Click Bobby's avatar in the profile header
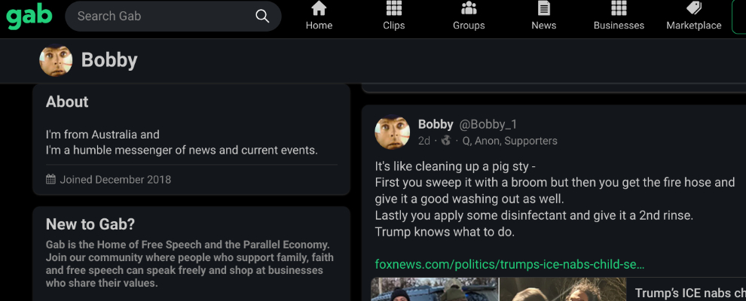746x301 pixels. (x=56, y=60)
